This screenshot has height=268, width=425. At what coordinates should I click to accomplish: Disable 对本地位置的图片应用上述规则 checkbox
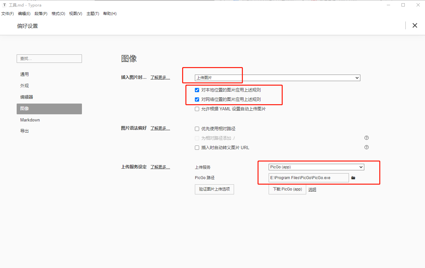pyautogui.click(x=197, y=90)
